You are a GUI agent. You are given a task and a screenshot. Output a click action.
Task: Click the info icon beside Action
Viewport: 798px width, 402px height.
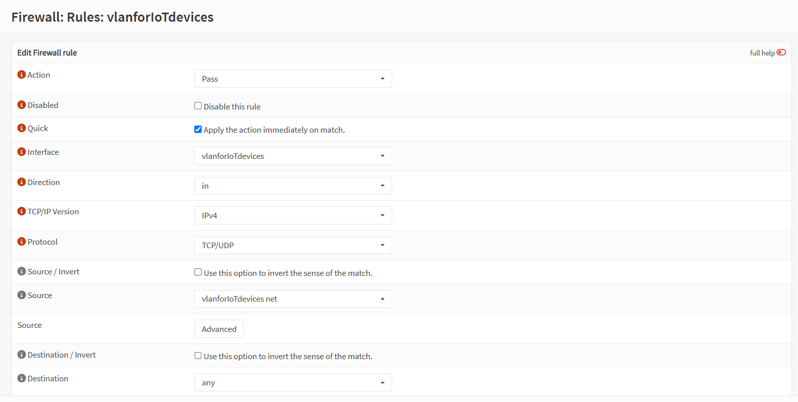coord(21,75)
